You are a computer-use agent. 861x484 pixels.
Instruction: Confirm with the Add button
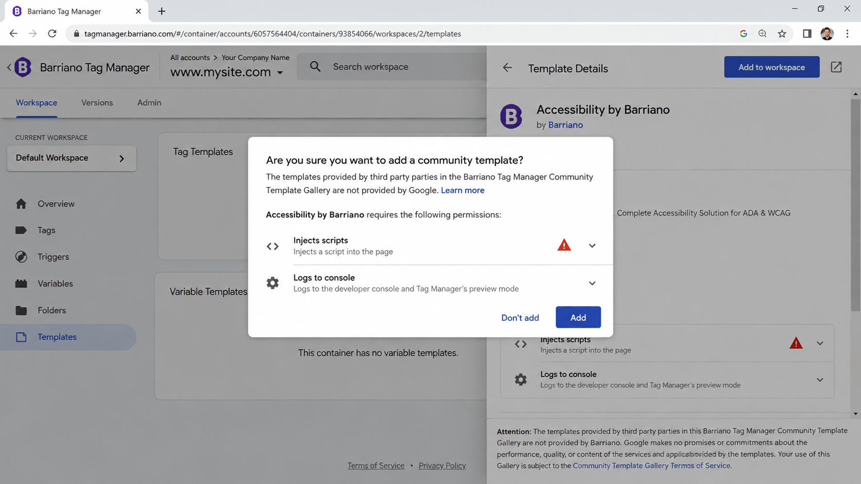578,317
